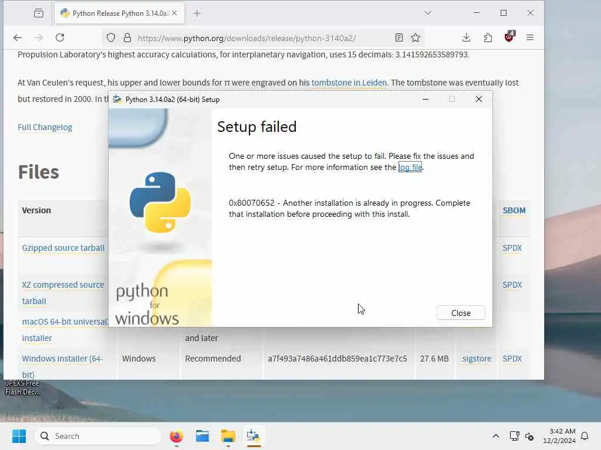This screenshot has width=601, height=450.
Task: Open Full Changelog link
Action: (45, 127)
